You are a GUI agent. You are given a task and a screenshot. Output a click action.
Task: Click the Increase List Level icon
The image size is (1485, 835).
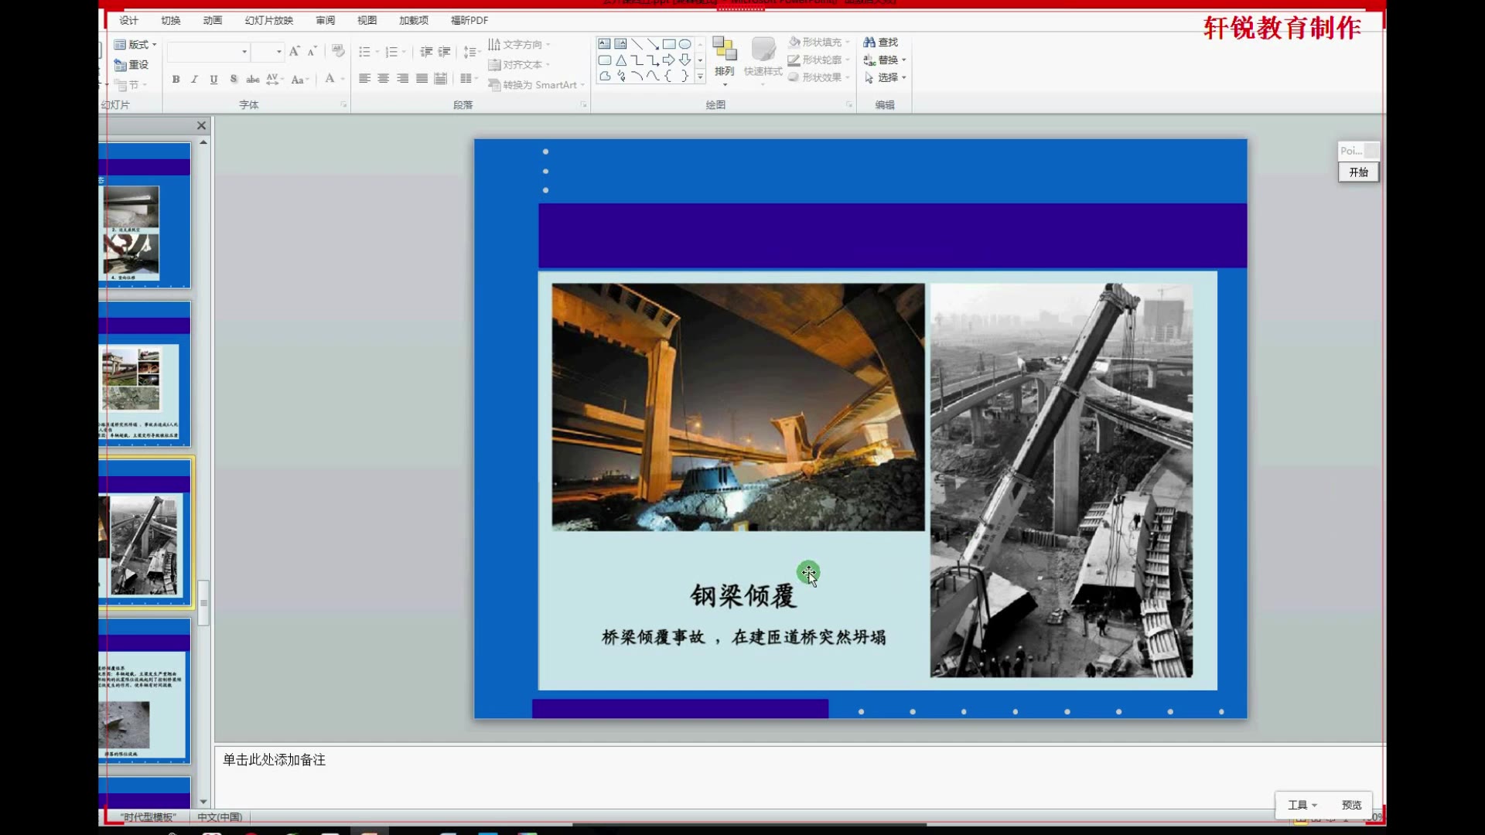[x=445, y=52]
